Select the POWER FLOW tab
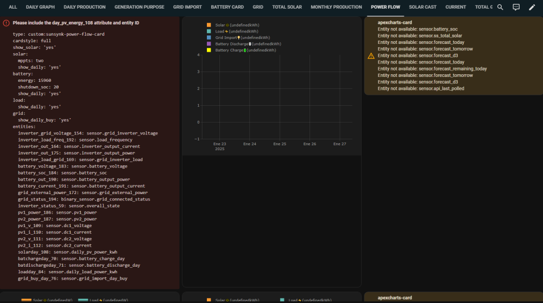This screenshot has width=543, height=303. click(386, 7)
